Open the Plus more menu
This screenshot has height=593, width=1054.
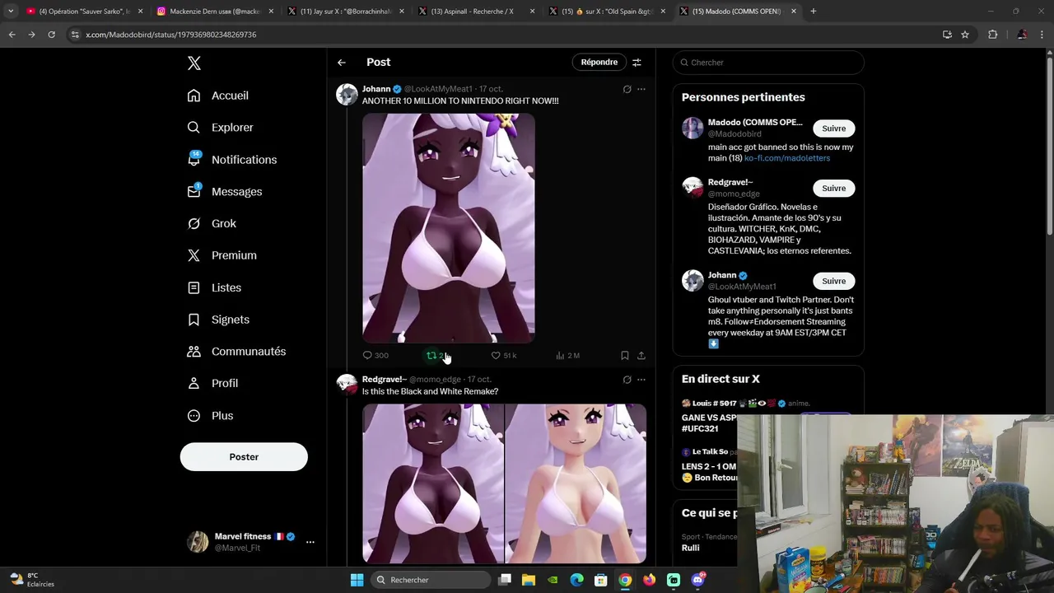210,416
